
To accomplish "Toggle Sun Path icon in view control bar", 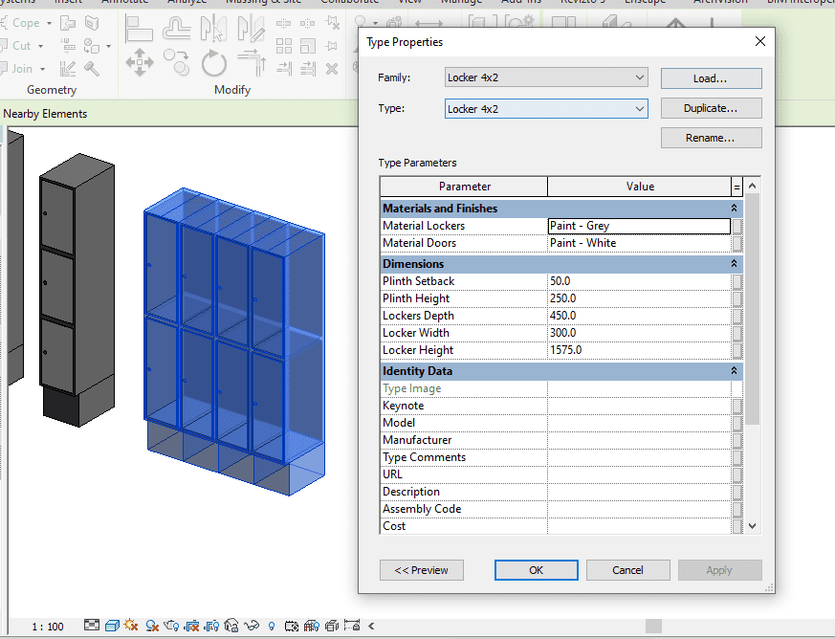I will pos(131,627).
